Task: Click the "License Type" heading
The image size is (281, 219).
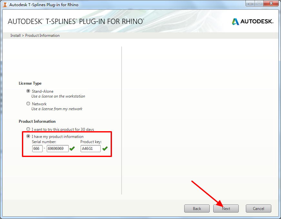Action: [30, 83]
